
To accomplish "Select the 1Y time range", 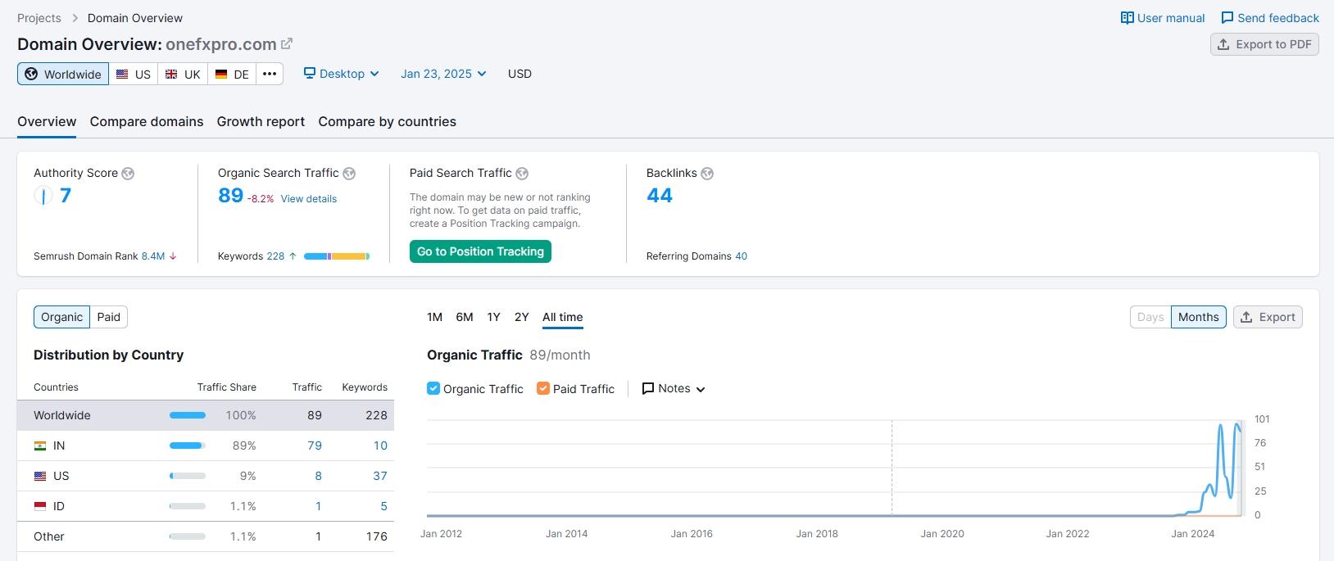I will pyautogui.click(x=493, y=317).
